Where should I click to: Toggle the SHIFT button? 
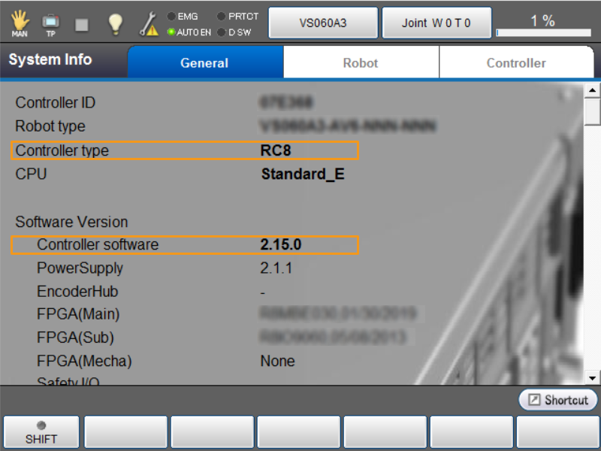tap(41, 433)
